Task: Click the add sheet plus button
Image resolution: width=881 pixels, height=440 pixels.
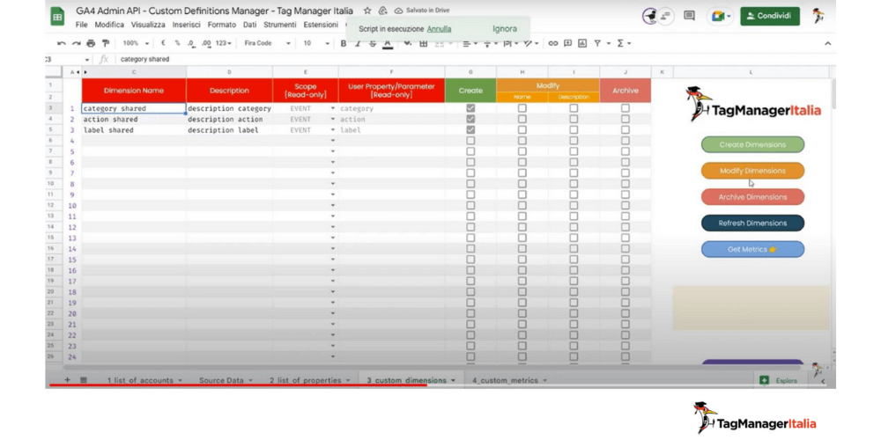Action: coord(68,380)
